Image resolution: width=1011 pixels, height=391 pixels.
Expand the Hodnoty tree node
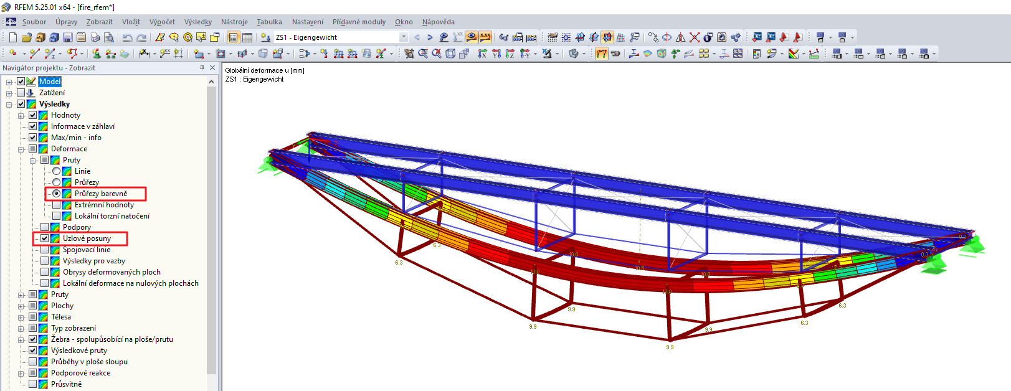point(21,115)
